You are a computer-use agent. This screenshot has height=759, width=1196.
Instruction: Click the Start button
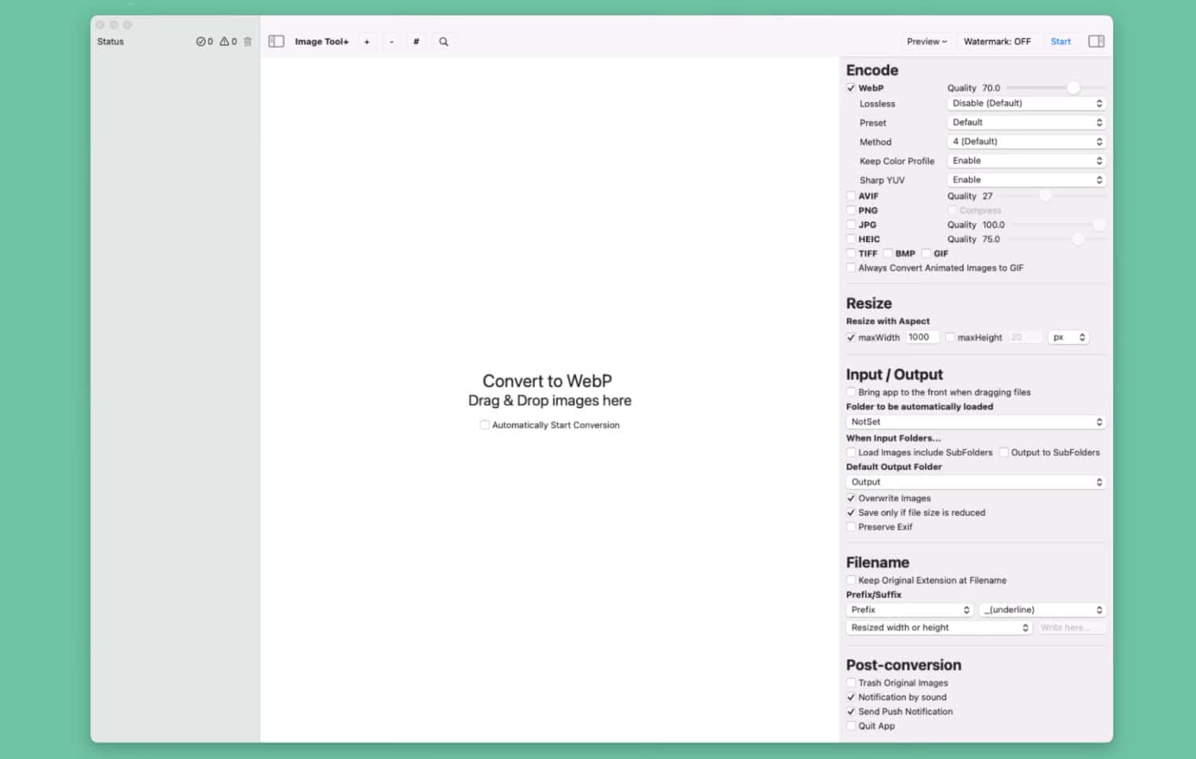(1060, 41)
